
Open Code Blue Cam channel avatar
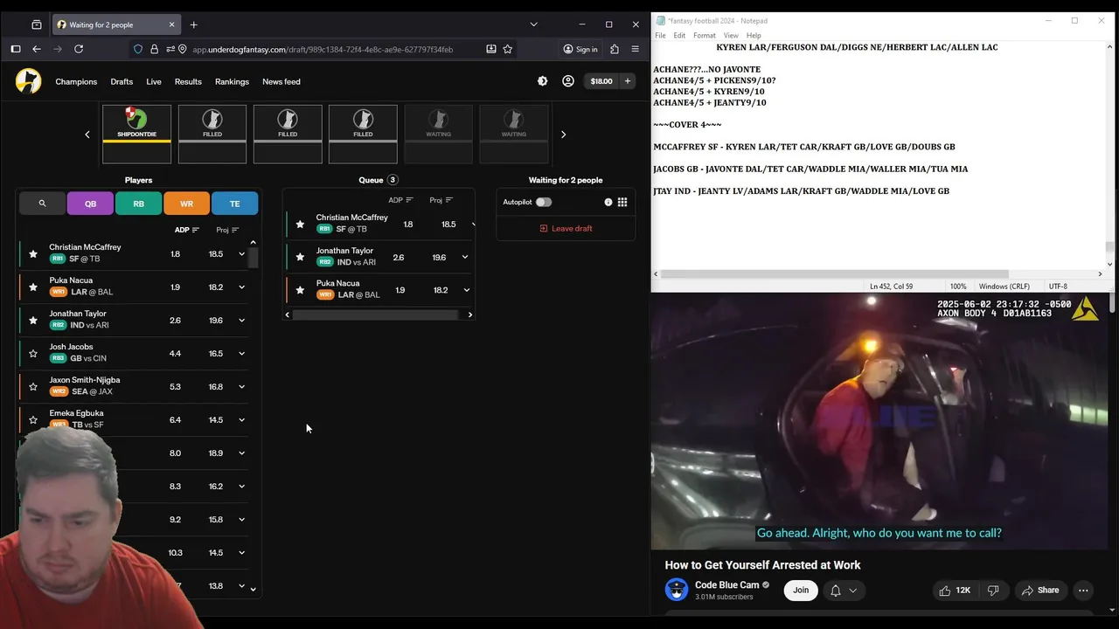pos(677,590)
